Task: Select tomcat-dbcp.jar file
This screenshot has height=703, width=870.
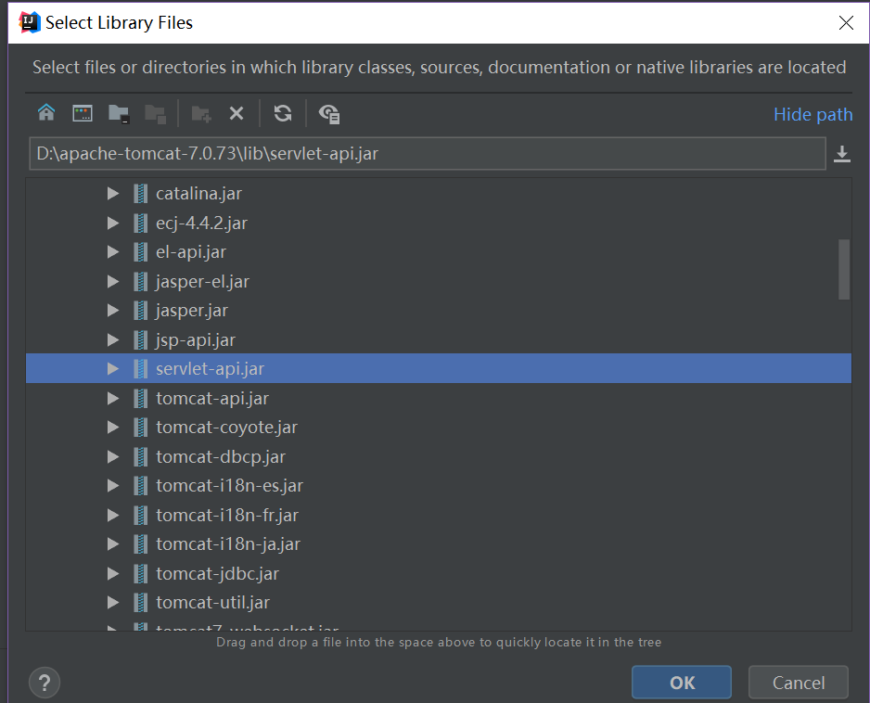Action: tap(221, 456)
